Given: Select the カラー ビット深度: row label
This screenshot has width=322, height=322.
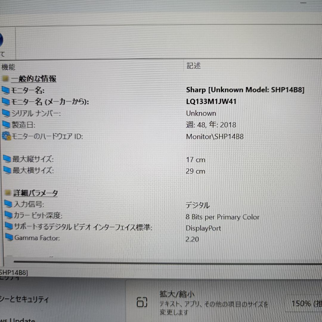Looking at the screenshot, I should tap(38, 215).
